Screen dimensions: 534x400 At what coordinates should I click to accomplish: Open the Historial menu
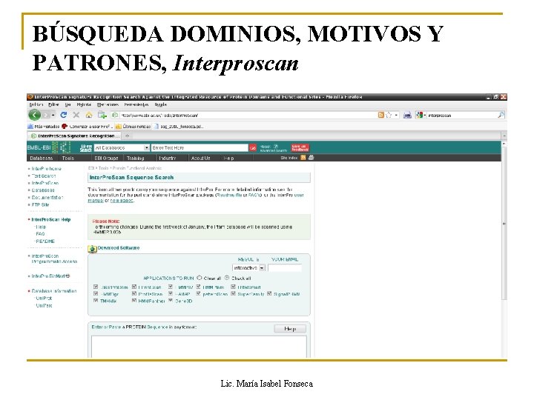(84, 104)
